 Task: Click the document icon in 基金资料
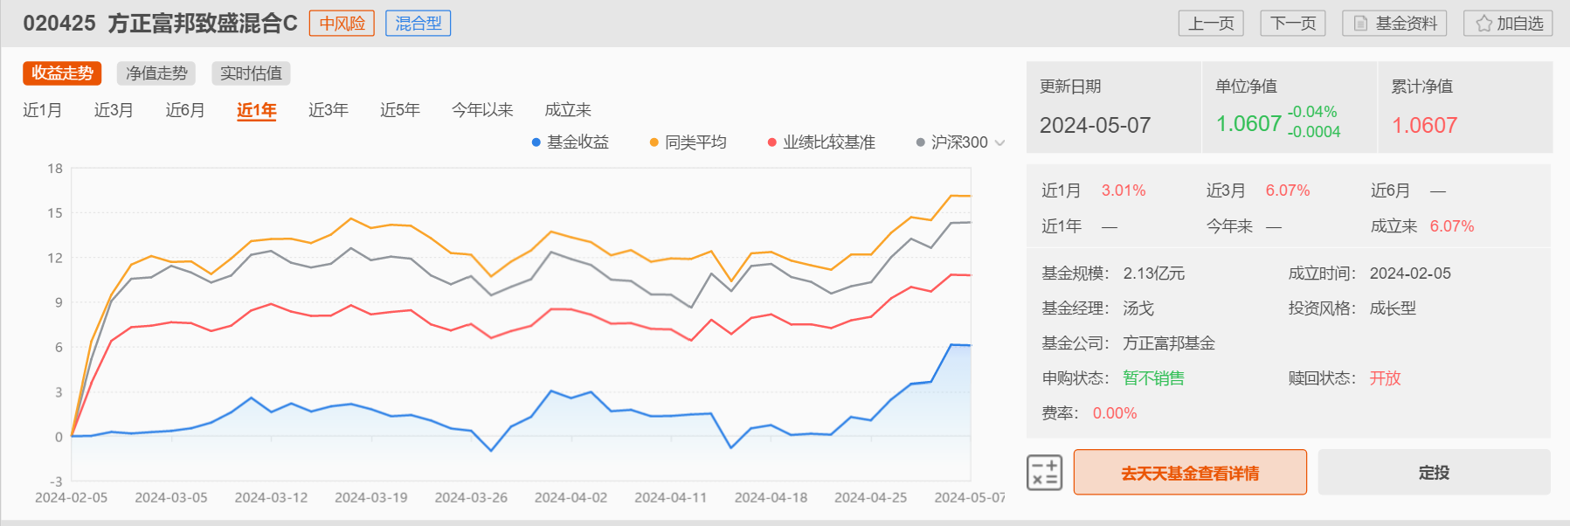[x=1360, y=24]
